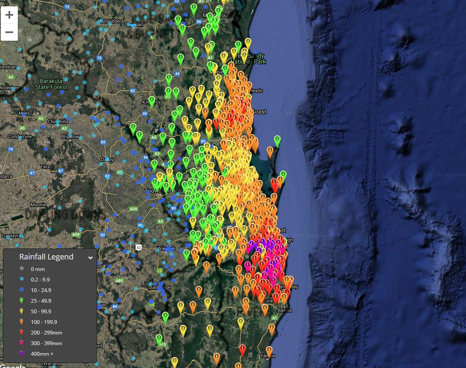Click the Toowoomba map label
Screen dimensions: 466x368
pos(160,191)
